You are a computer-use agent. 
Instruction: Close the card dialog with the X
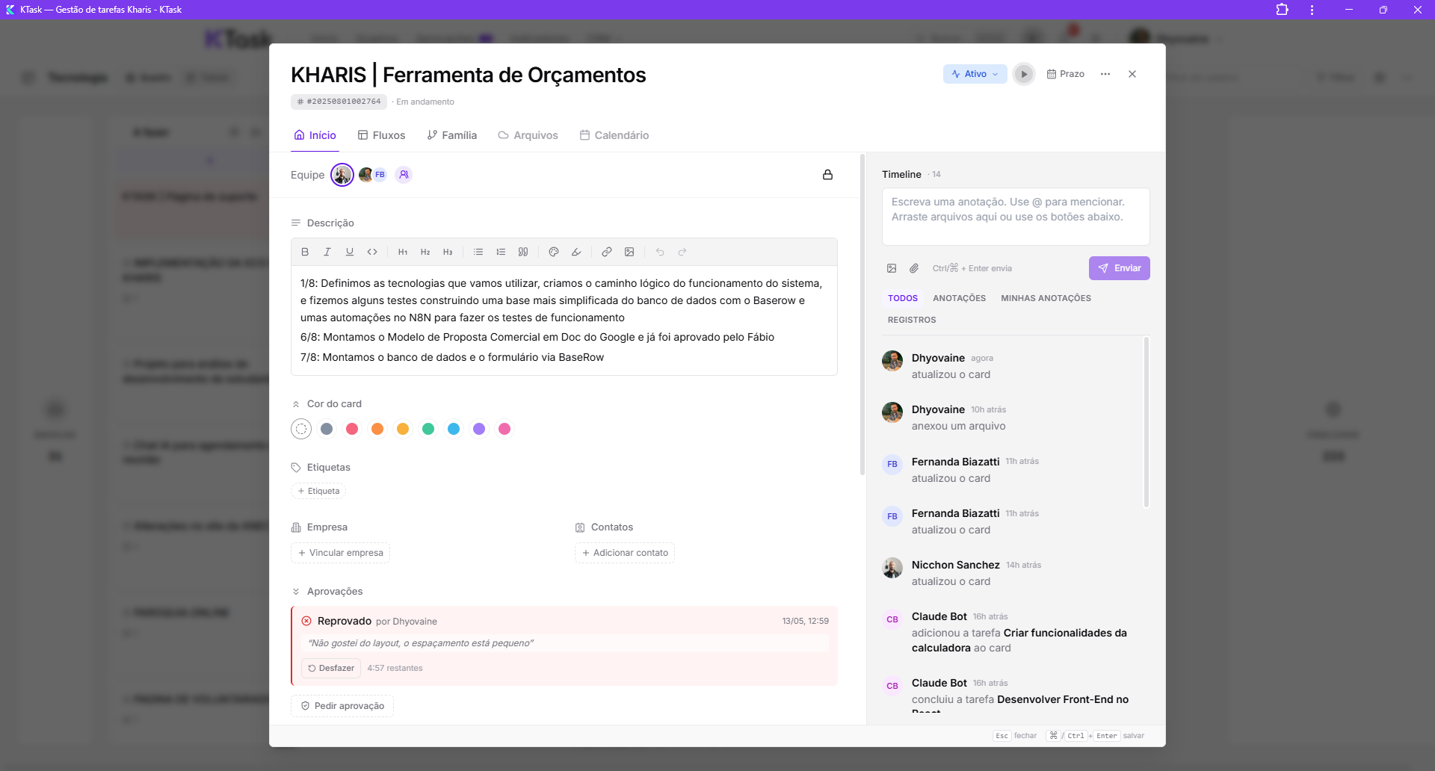(1132, 74)
